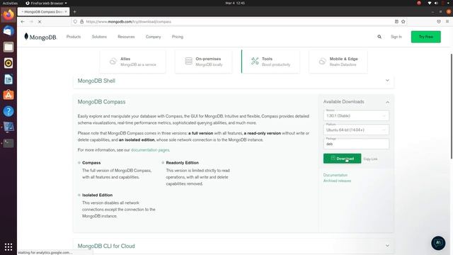Open a new browser tab
The image size is (453, 255).
coord(74,12)
